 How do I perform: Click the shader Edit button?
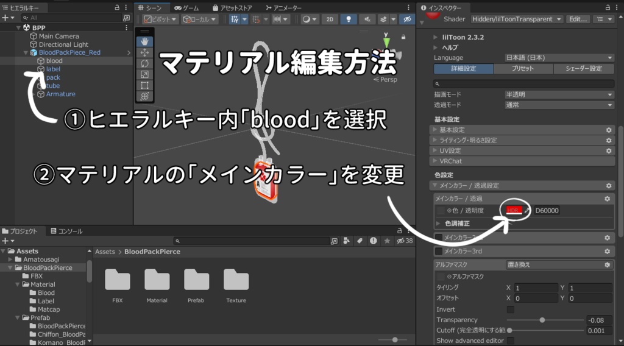(578, 19)
